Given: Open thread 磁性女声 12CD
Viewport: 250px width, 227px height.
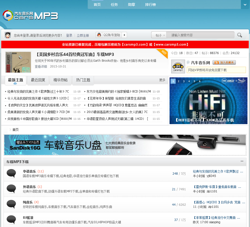Looking at the screenshot, I should click(x=38, y=98).
